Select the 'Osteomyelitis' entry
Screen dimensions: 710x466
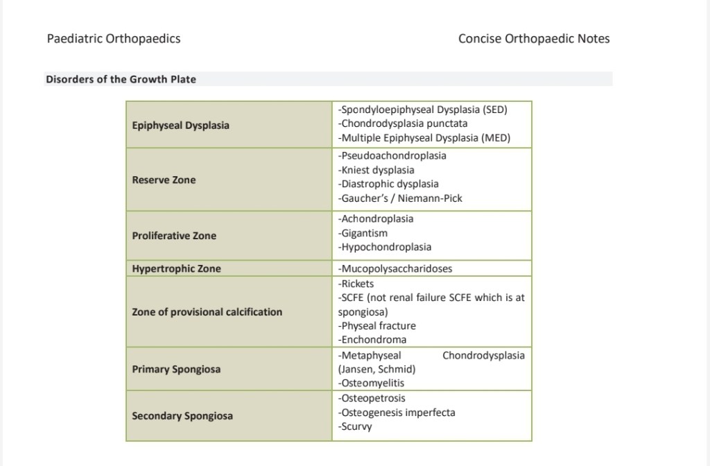point(372,383)
